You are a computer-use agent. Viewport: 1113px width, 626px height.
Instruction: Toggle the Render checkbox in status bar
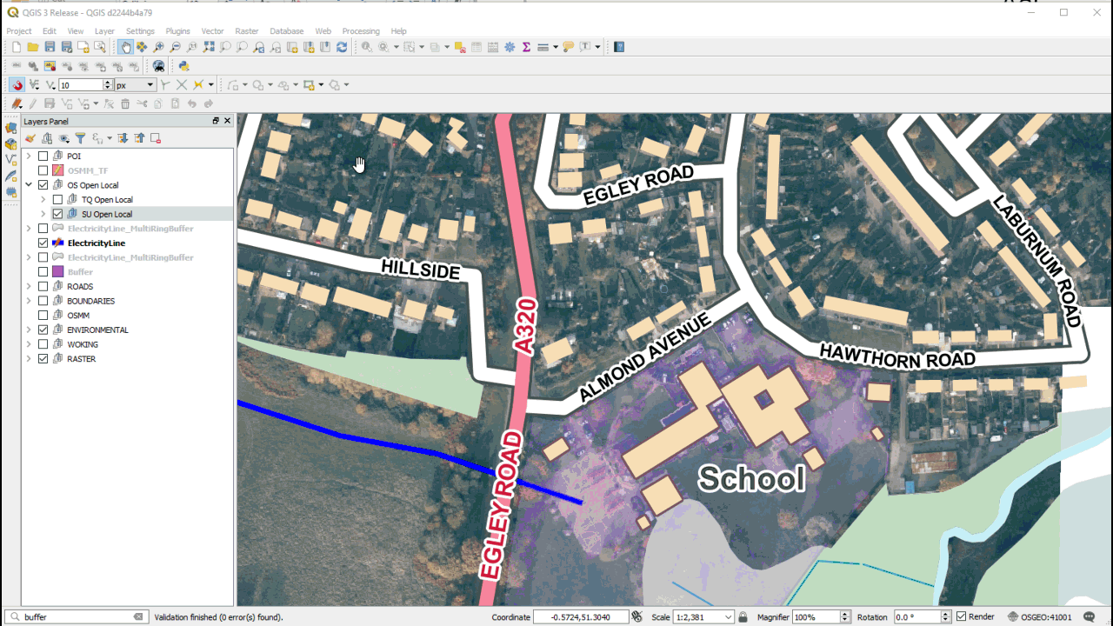coord(961,616)
